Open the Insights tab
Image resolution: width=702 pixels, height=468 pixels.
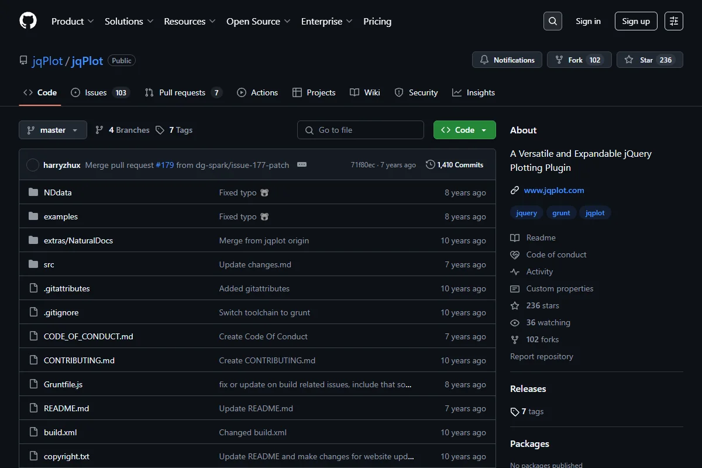point(474,92)
